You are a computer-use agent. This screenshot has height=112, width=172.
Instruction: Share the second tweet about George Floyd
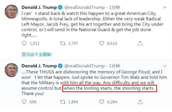(x=140, y=102)
